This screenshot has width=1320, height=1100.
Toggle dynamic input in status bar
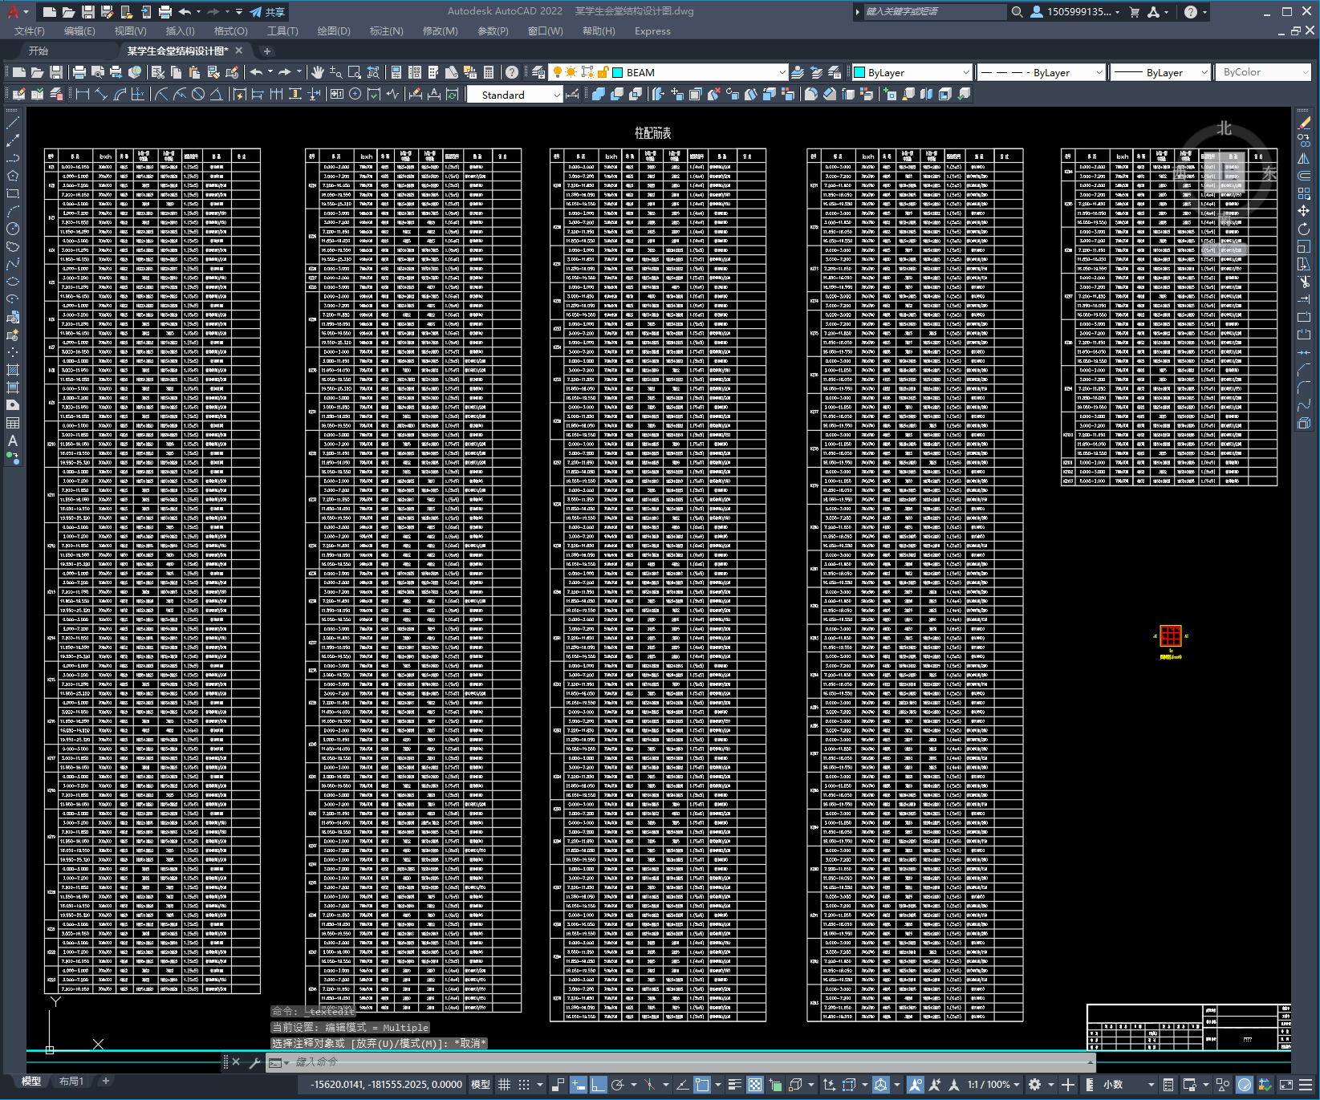pos(579,1085)
